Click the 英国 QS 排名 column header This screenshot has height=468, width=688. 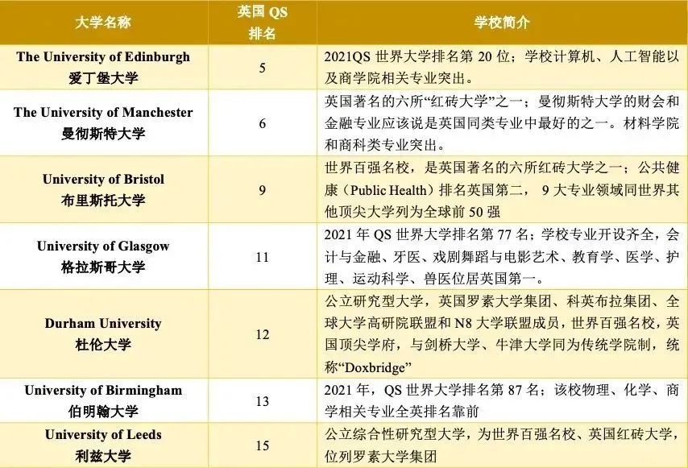(x=262, y=22)
